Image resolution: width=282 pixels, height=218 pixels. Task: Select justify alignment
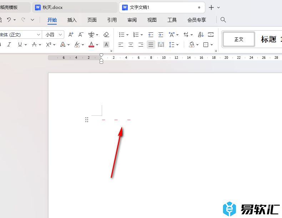tap(151, 45)
